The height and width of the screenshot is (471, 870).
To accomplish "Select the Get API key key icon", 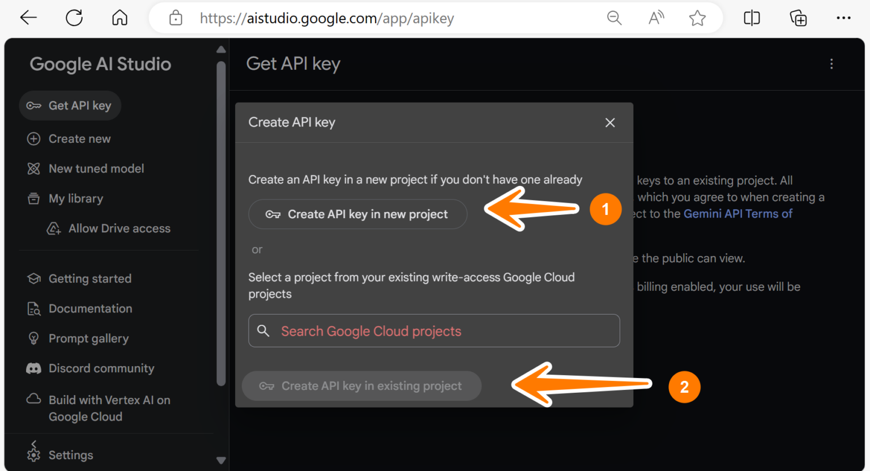I will coord(34,105).
